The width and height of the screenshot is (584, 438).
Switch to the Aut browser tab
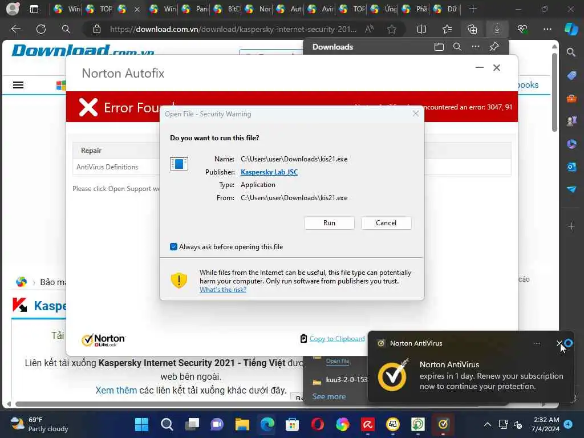coord(290,9)
